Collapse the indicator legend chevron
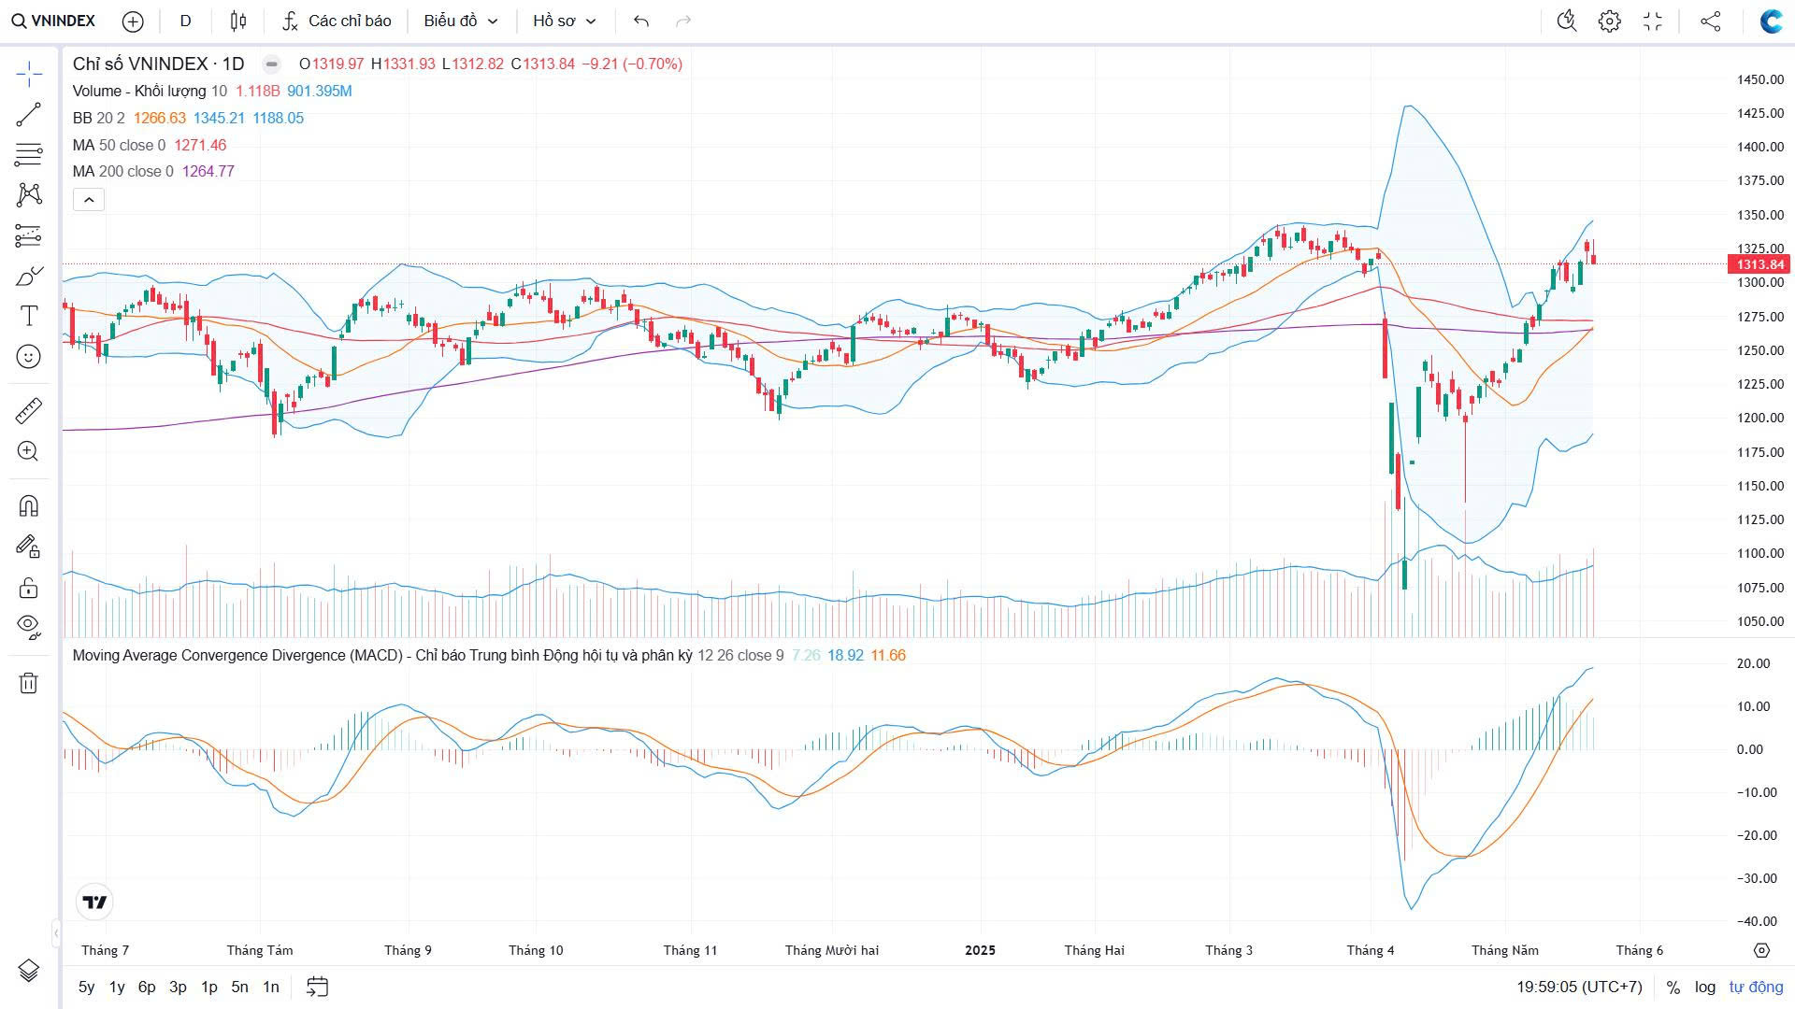 pyautogui.click(x=89, y=199)
